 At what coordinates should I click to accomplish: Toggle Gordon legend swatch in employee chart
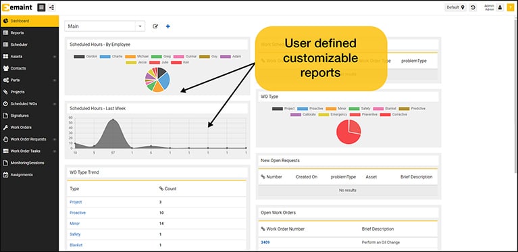pos(79,57)
